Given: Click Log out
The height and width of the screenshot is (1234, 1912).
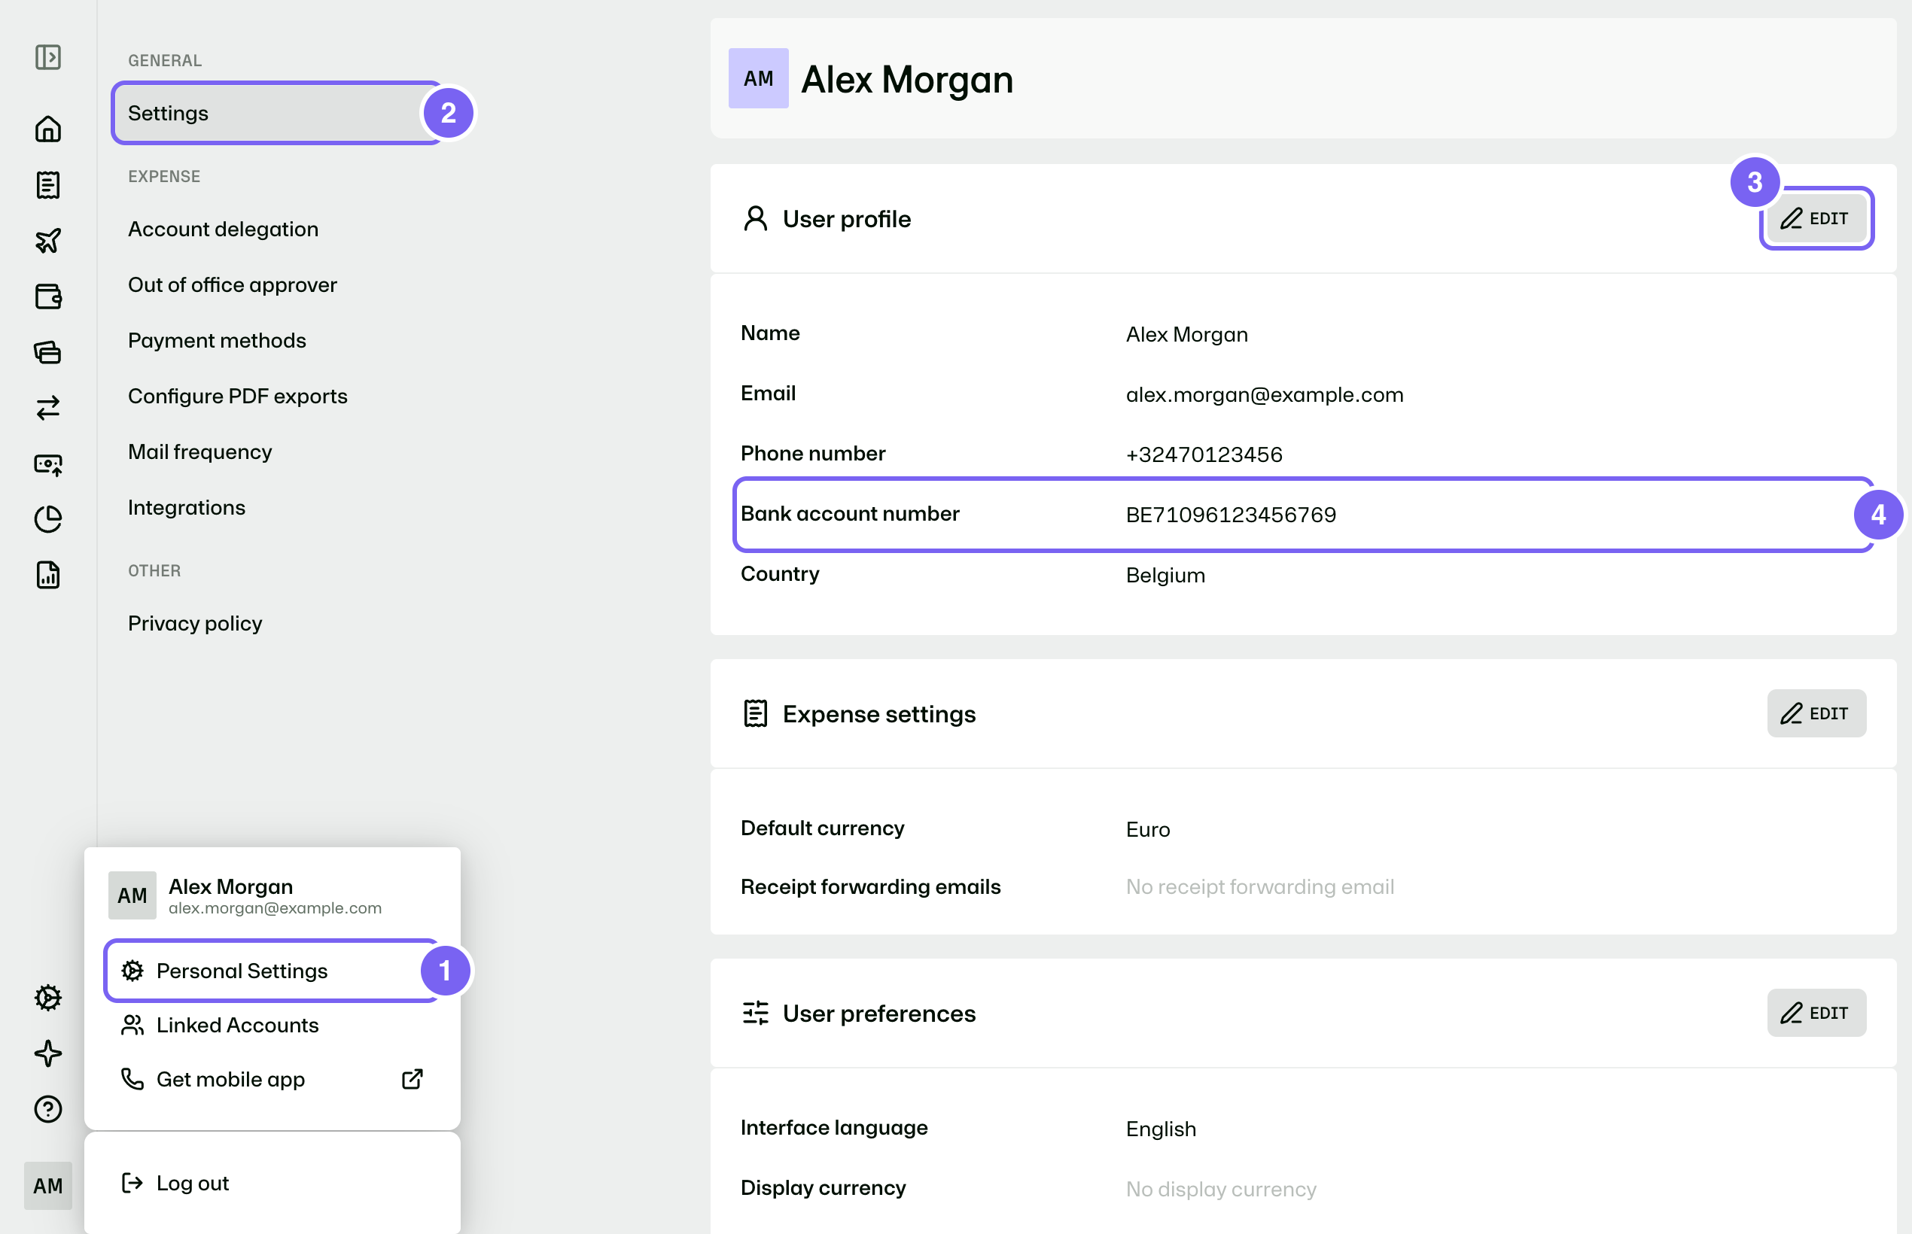Looking at the screenshot, I should [x=272, y=1184].
